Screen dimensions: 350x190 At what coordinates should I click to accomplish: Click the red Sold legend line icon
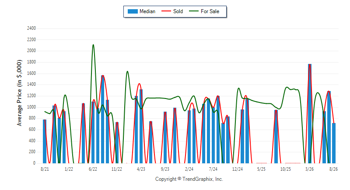point(166,11)
